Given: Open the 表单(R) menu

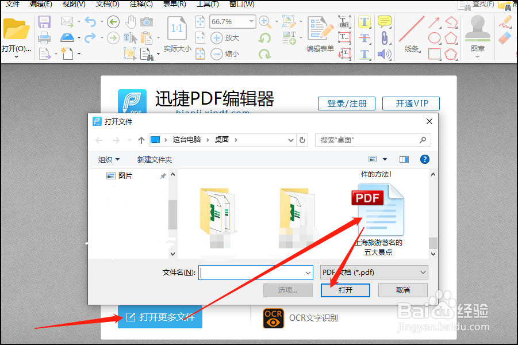Looking at the screenshot, I should click(x=174, y=4).
